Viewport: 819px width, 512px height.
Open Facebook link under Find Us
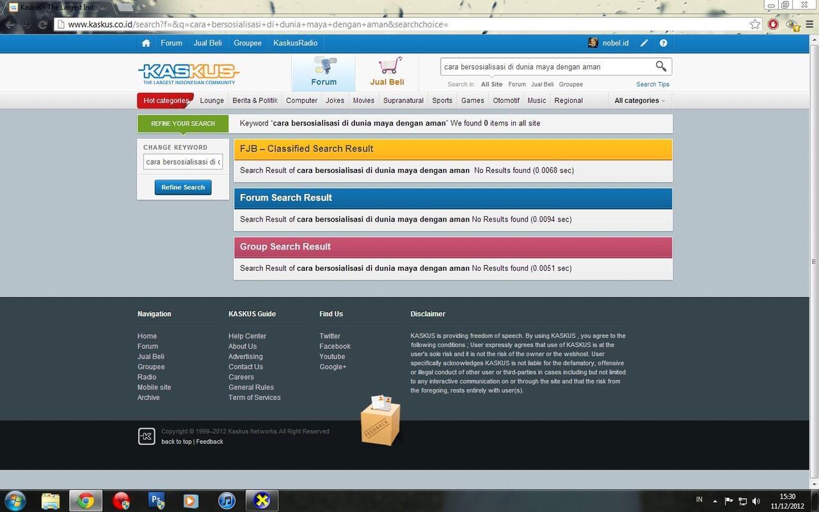[x=335, y=346]
